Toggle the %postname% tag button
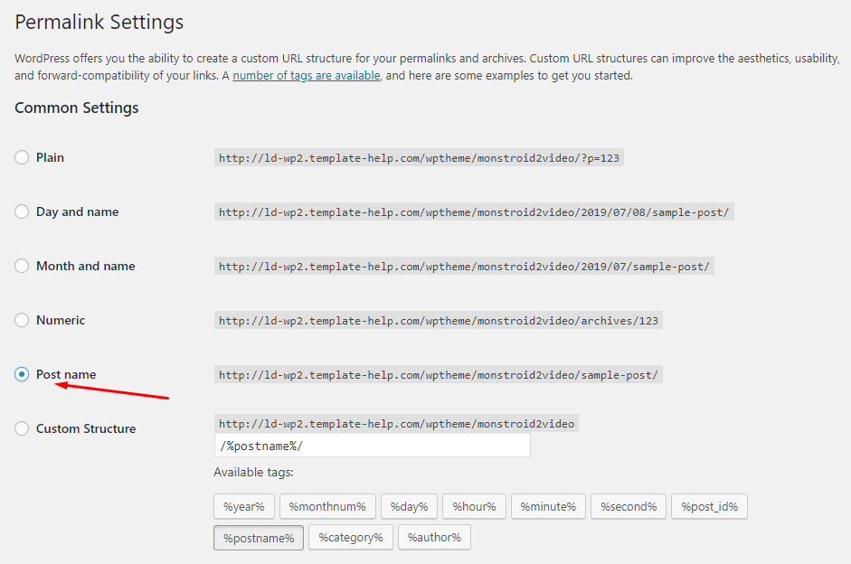The width and height of the screenshot is (851, 564). 258,538
